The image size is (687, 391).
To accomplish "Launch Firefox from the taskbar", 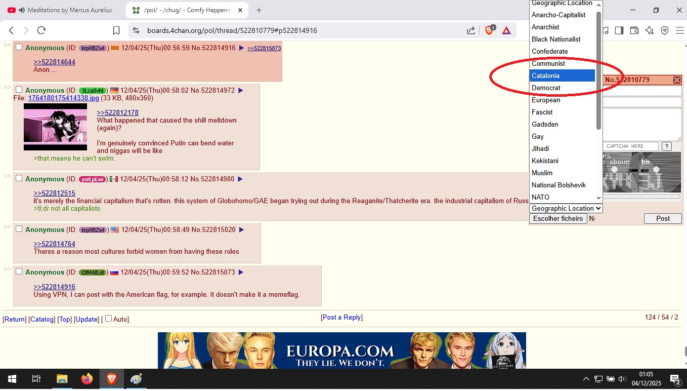I will pos(87,379).
